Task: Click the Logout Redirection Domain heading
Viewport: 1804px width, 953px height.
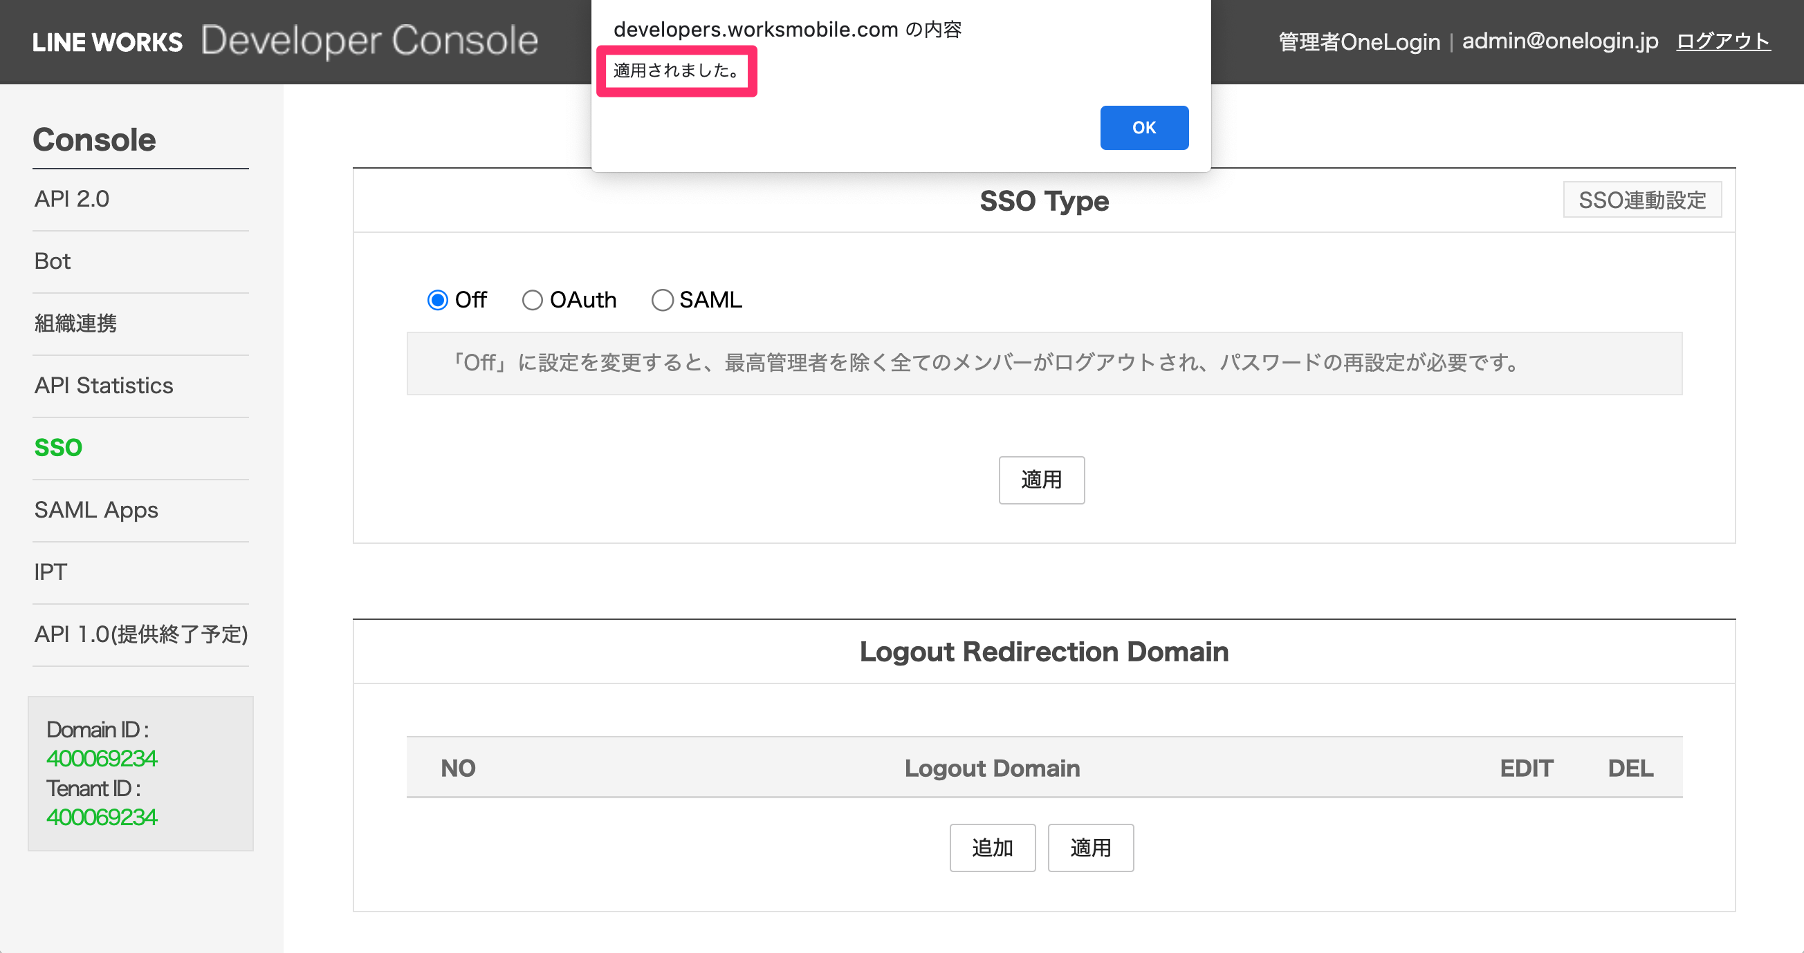Action: coord(1044,652)
